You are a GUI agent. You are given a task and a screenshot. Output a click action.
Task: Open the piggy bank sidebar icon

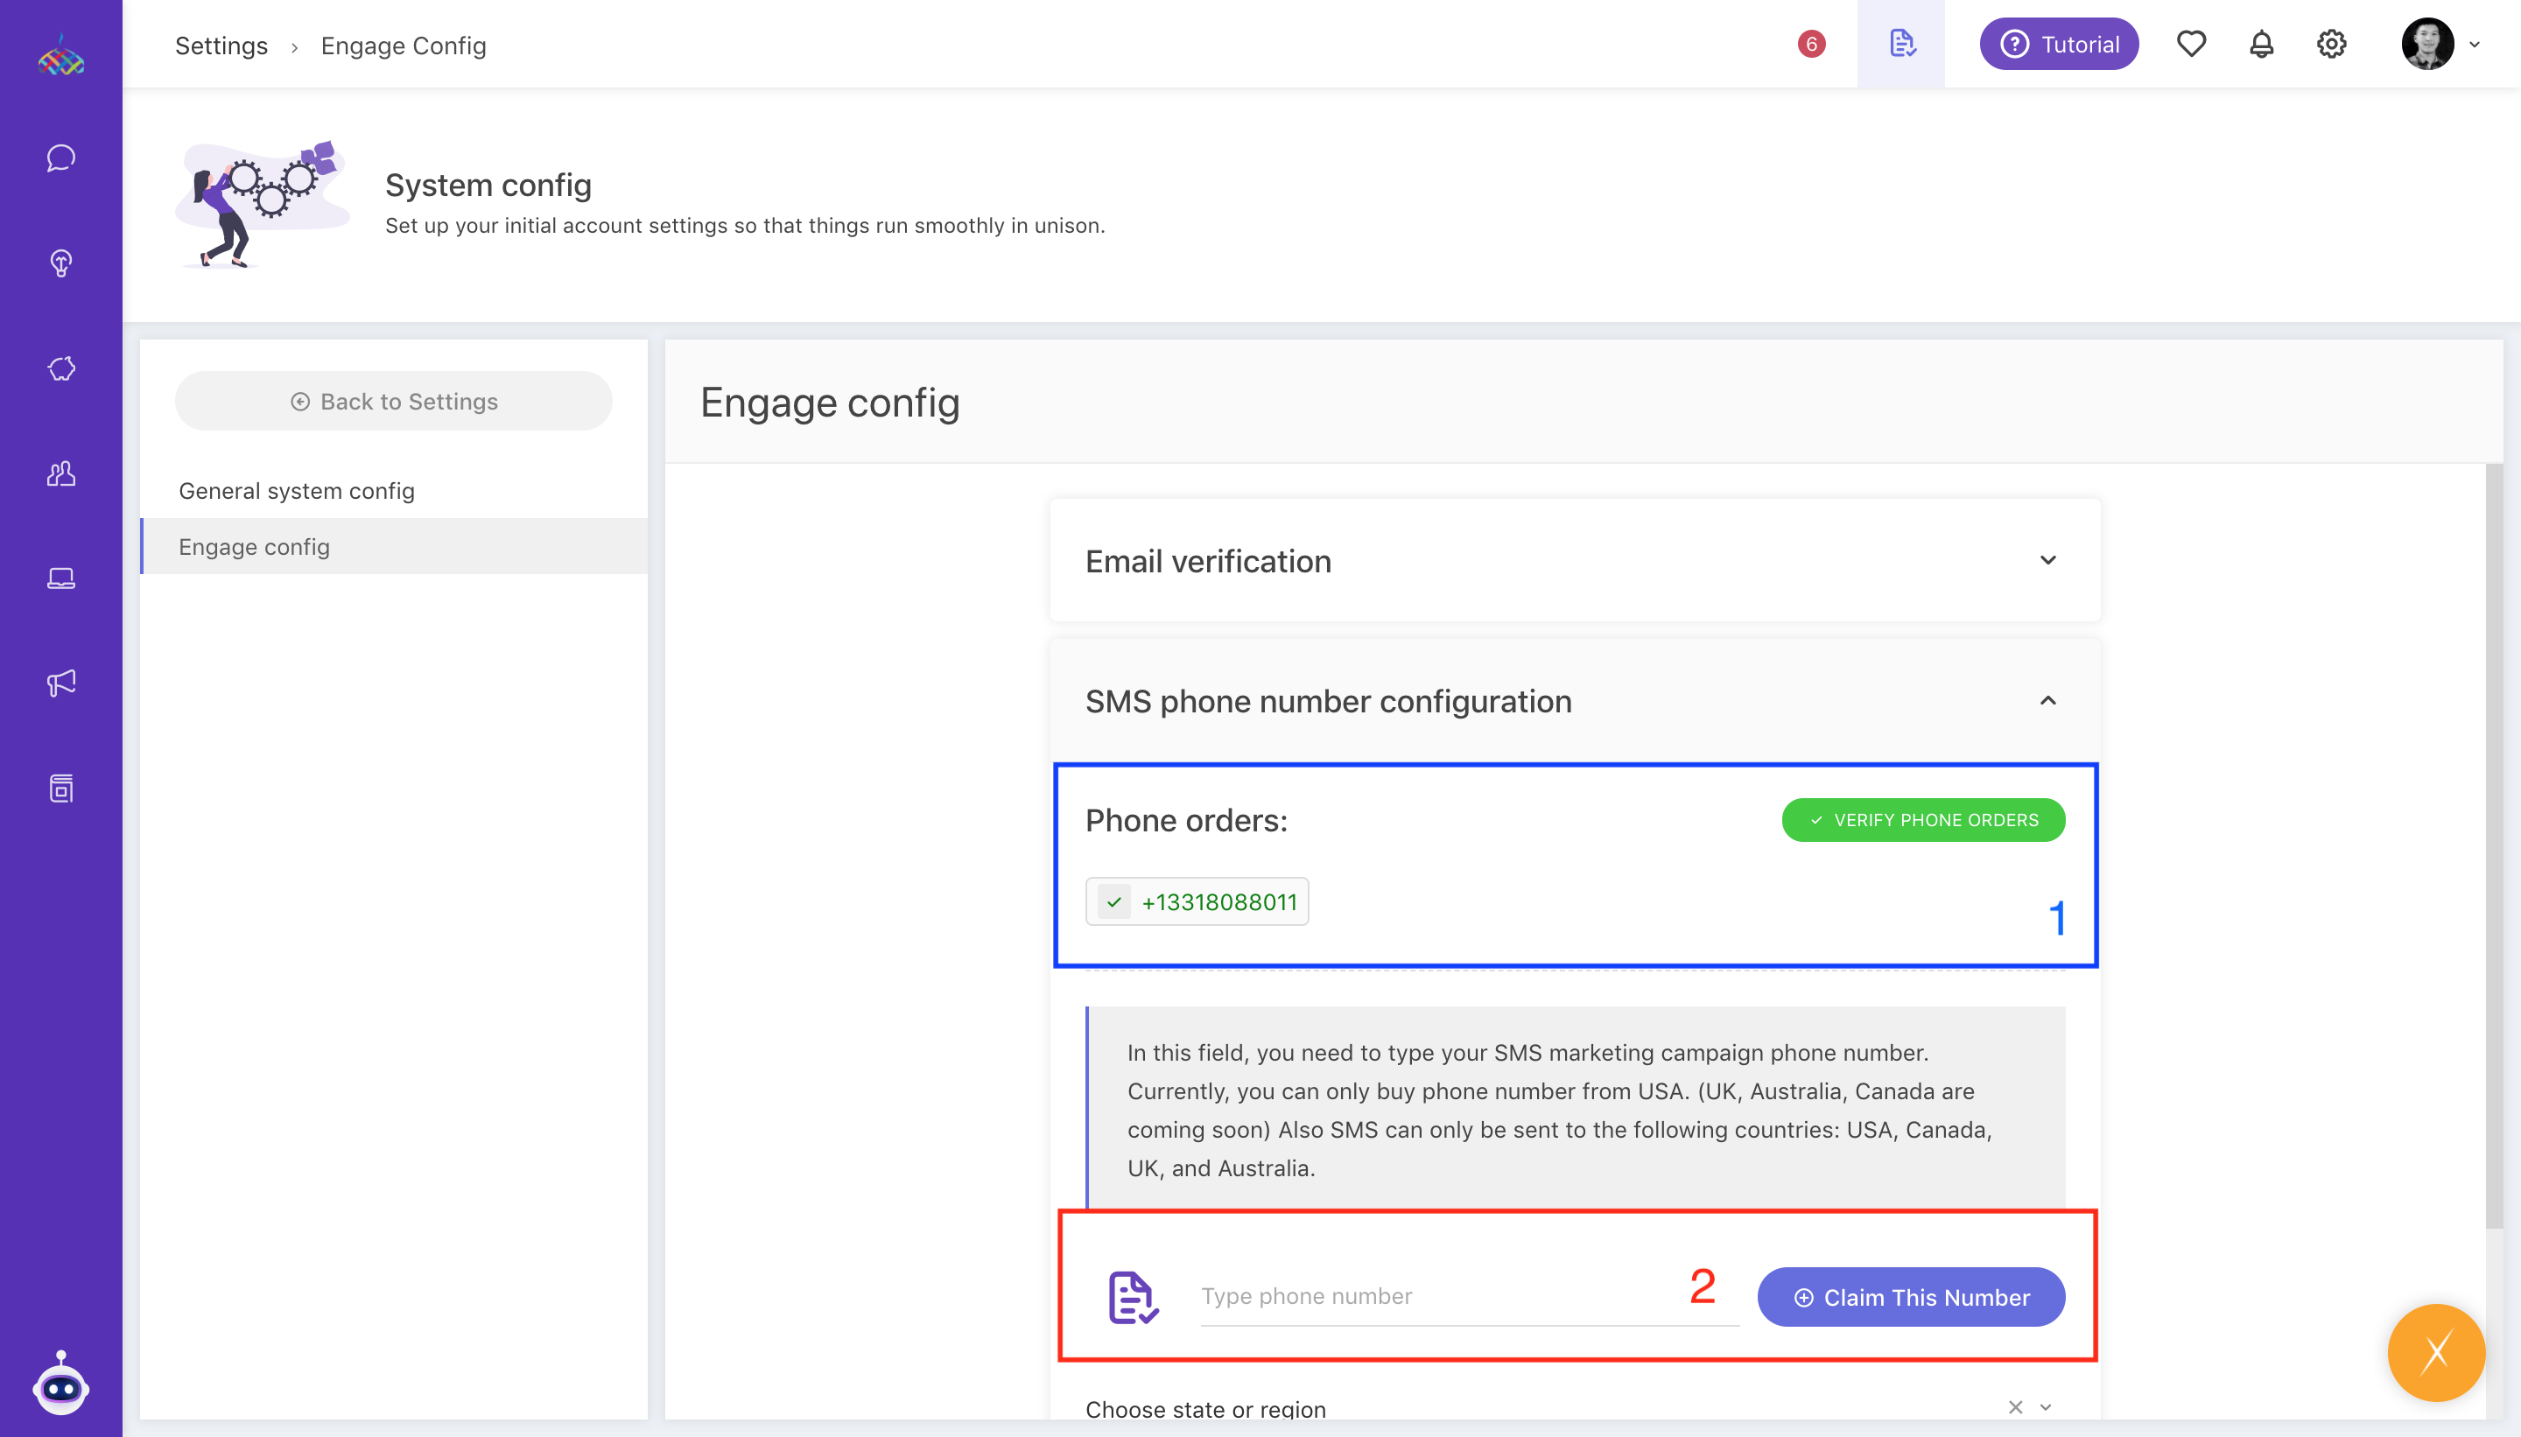coord(61,368)
